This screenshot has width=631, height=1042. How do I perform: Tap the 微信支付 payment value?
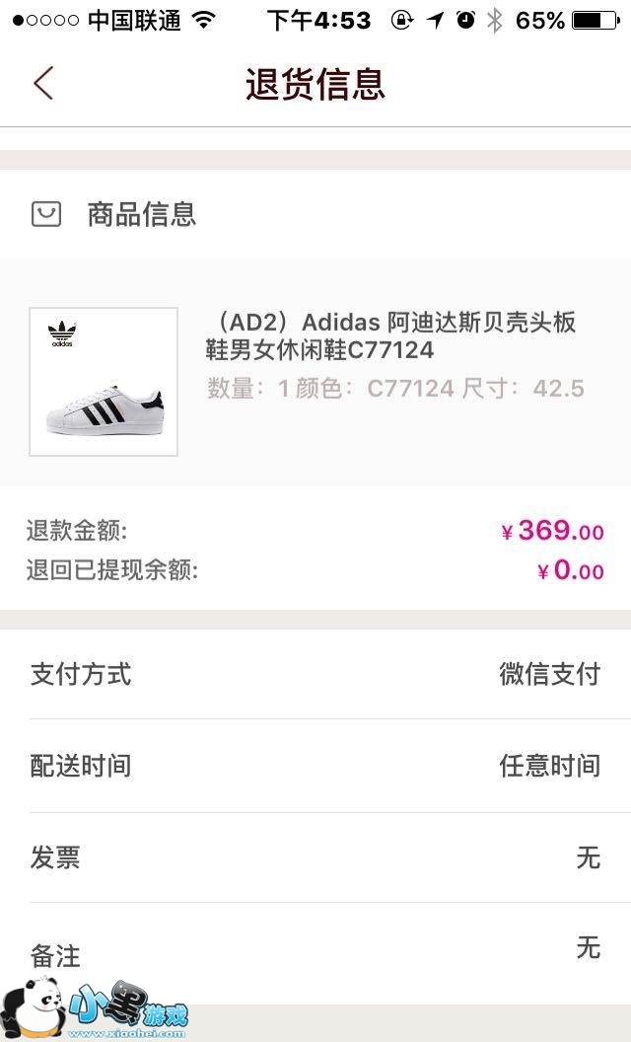[x=549, y=675]
